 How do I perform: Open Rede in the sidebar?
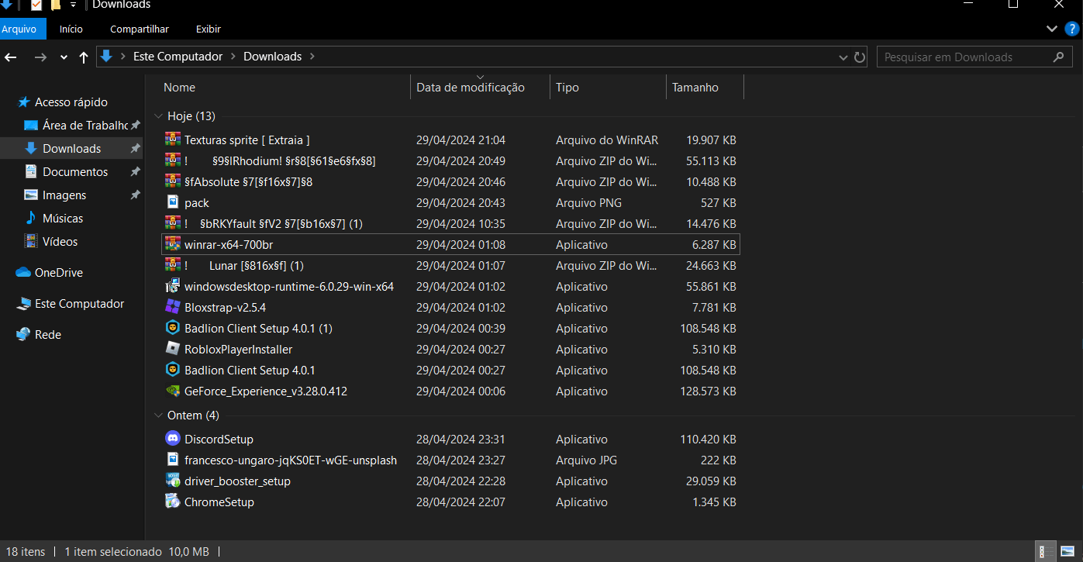[x=48, y=335]
